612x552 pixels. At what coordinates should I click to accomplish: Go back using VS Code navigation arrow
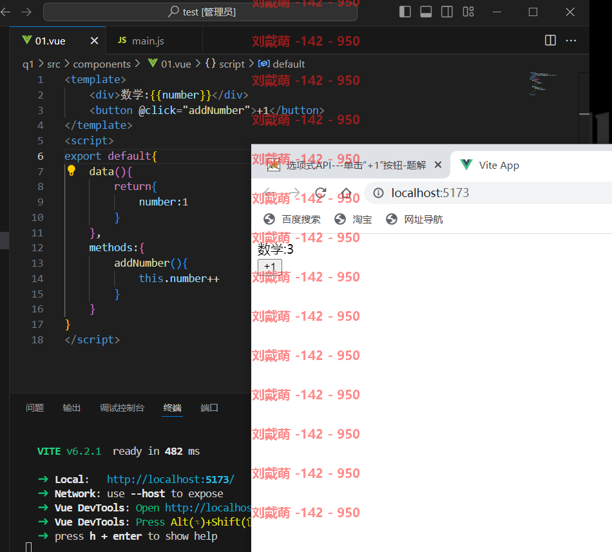coord(5,12)
